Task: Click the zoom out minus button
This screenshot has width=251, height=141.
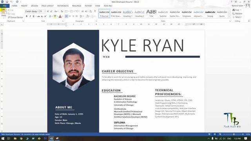Action: click(x=224, y=134)
